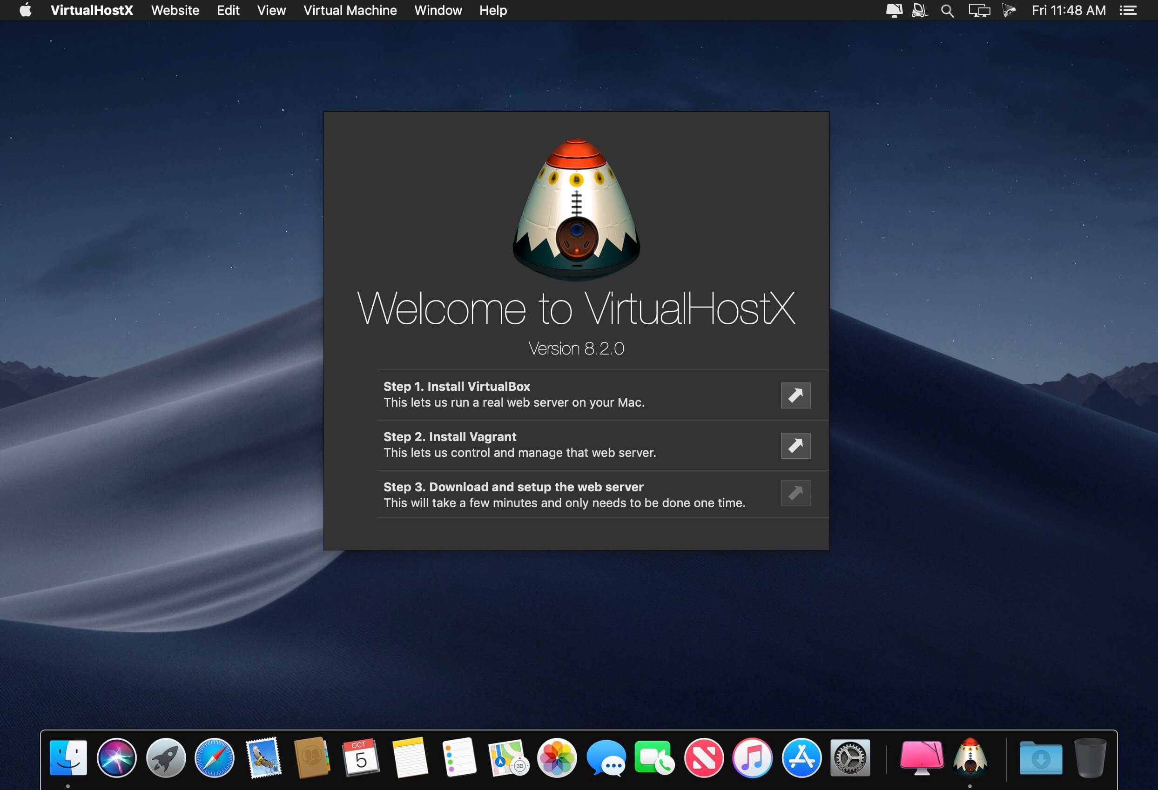Open the App Store Dock icon

pos(801,758)
